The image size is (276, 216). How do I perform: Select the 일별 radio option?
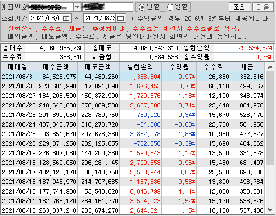[x=142, y=7]
